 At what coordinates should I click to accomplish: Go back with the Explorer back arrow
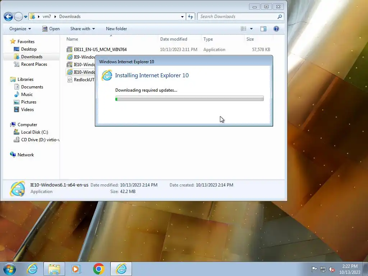click(9, 17)
